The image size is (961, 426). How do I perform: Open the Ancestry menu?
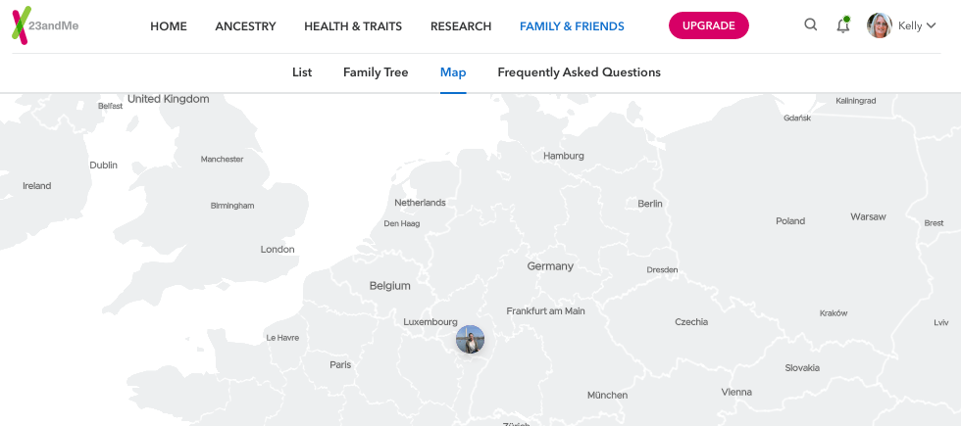(x=245, y=26)
